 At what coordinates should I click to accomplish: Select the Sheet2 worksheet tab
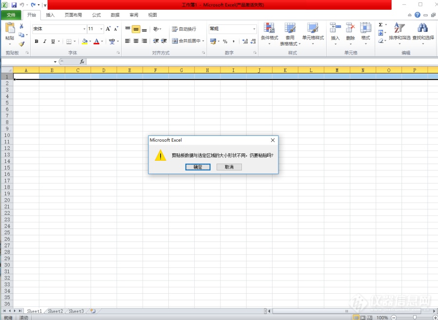pyautogui.click(x=55, y=311)
